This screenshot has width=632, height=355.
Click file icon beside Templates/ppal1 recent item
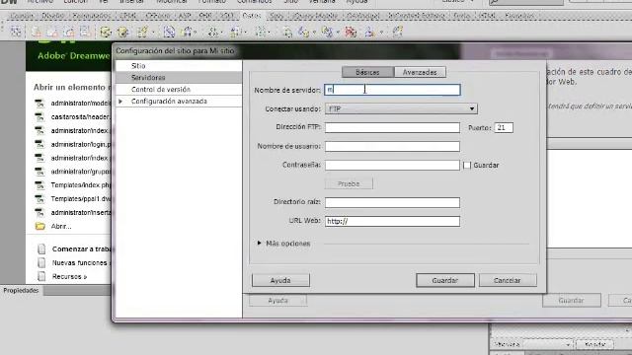tap(39, 199)
